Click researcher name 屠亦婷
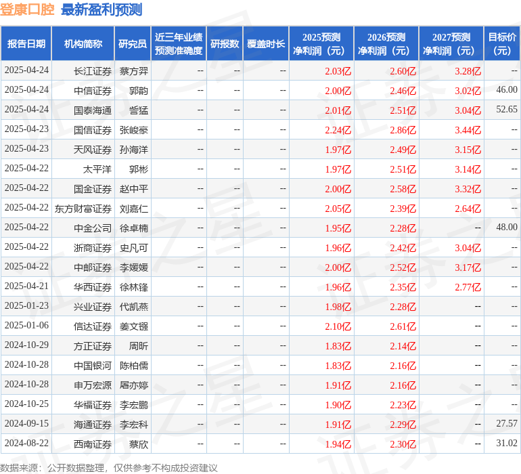 133,385
